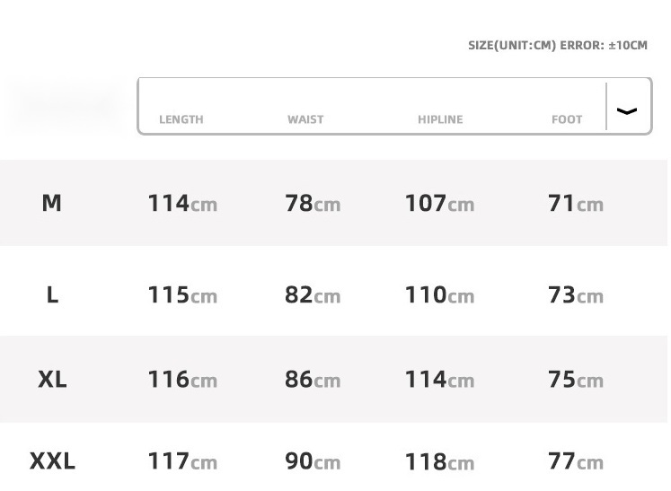Select the WAIST column header

pyautogui.click(x=305, y=119)
